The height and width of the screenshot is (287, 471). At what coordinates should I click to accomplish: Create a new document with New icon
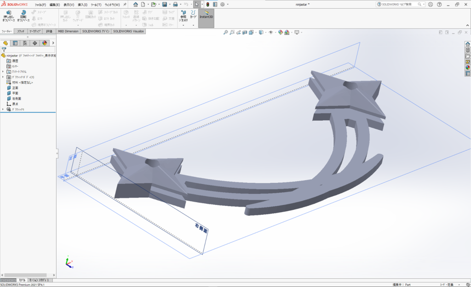click(144, 5)
